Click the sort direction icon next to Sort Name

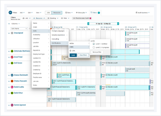tap(30, 29)
